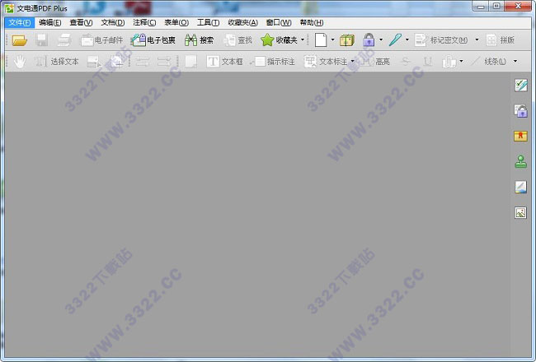The image size is (536, 362).
Task: Click the yellow package box icon
Action: [347, 40]
